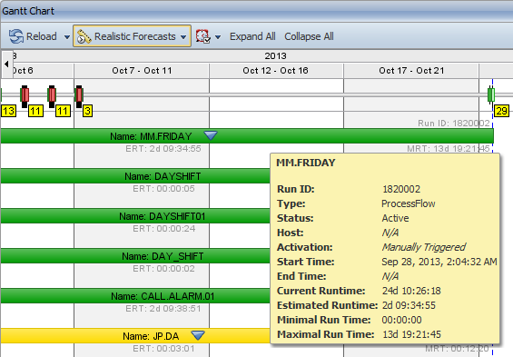The image size is (513, 357).
Task: Select the CALL.ALARM.01 task bar
Action: (x=135, y=296)
